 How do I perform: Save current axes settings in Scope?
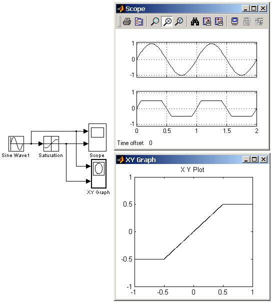point(207,21)
